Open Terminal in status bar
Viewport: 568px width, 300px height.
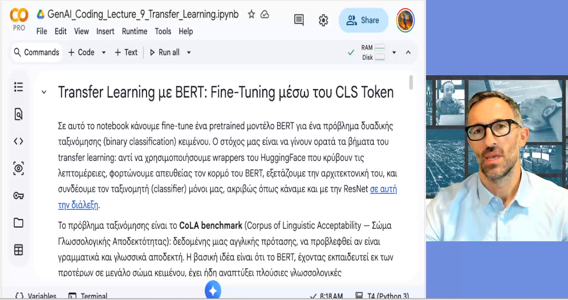pos(88,295)
